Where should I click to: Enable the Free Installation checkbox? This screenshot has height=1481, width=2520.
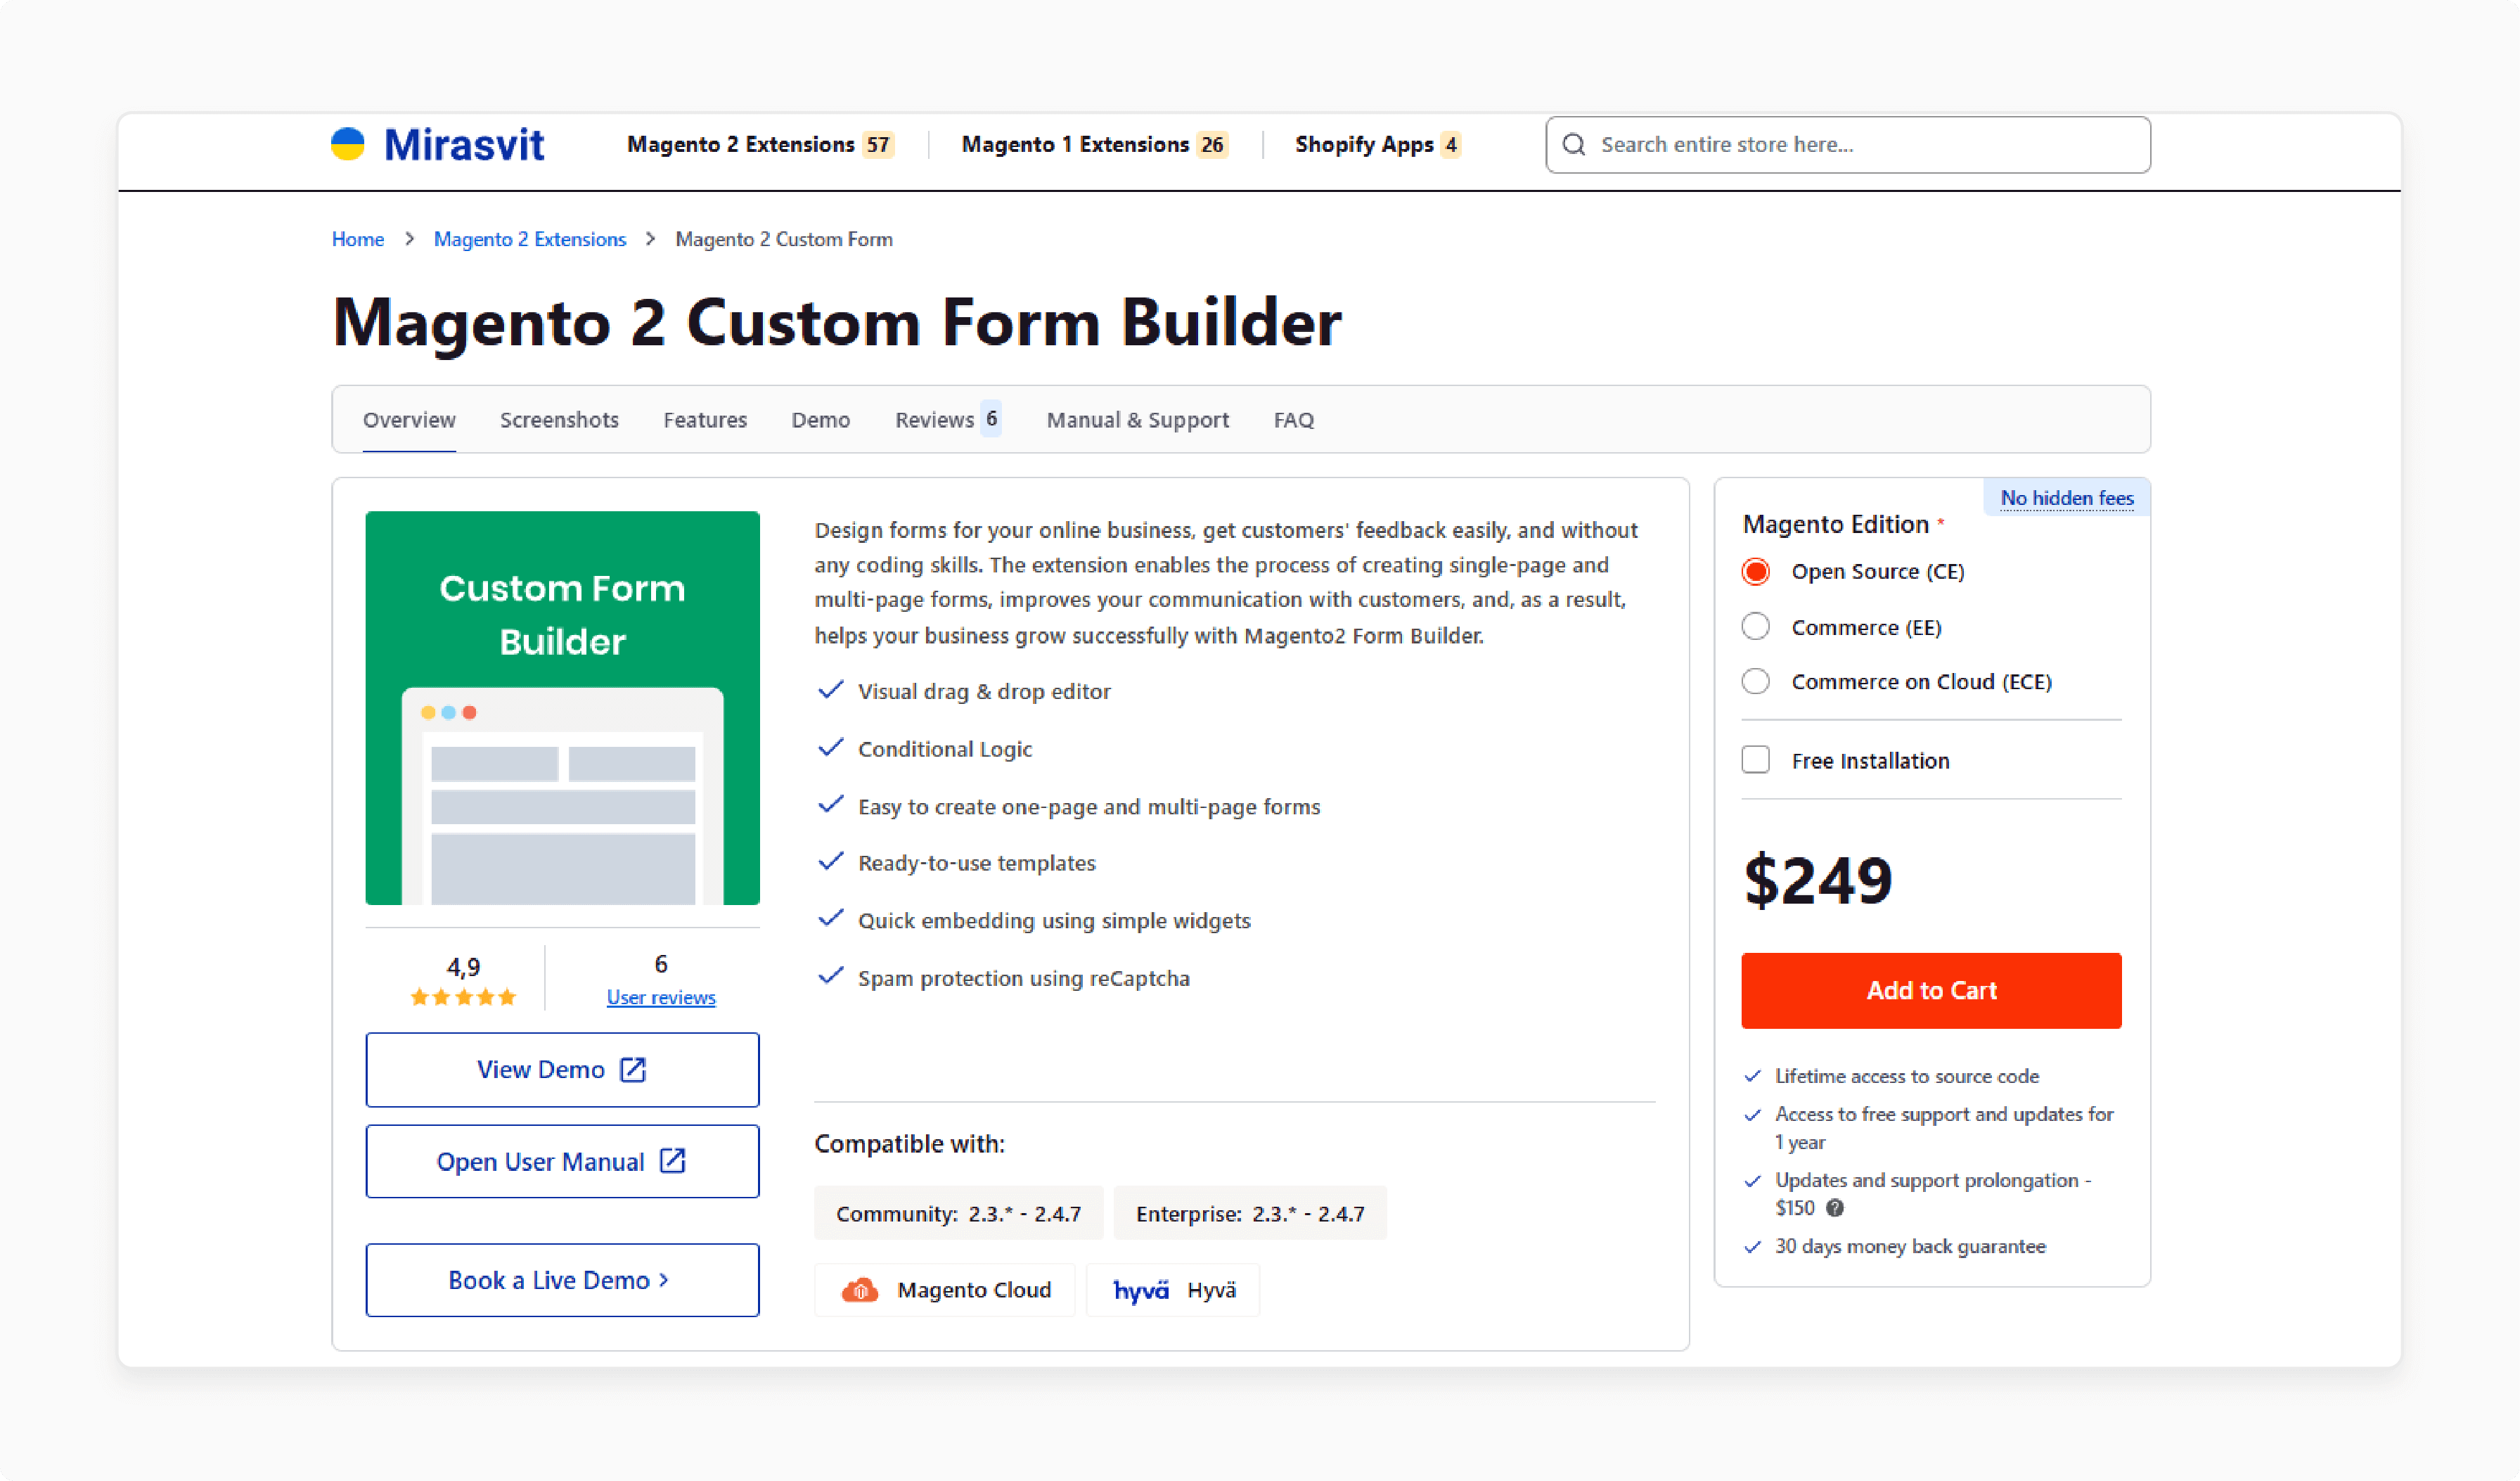1756,760
